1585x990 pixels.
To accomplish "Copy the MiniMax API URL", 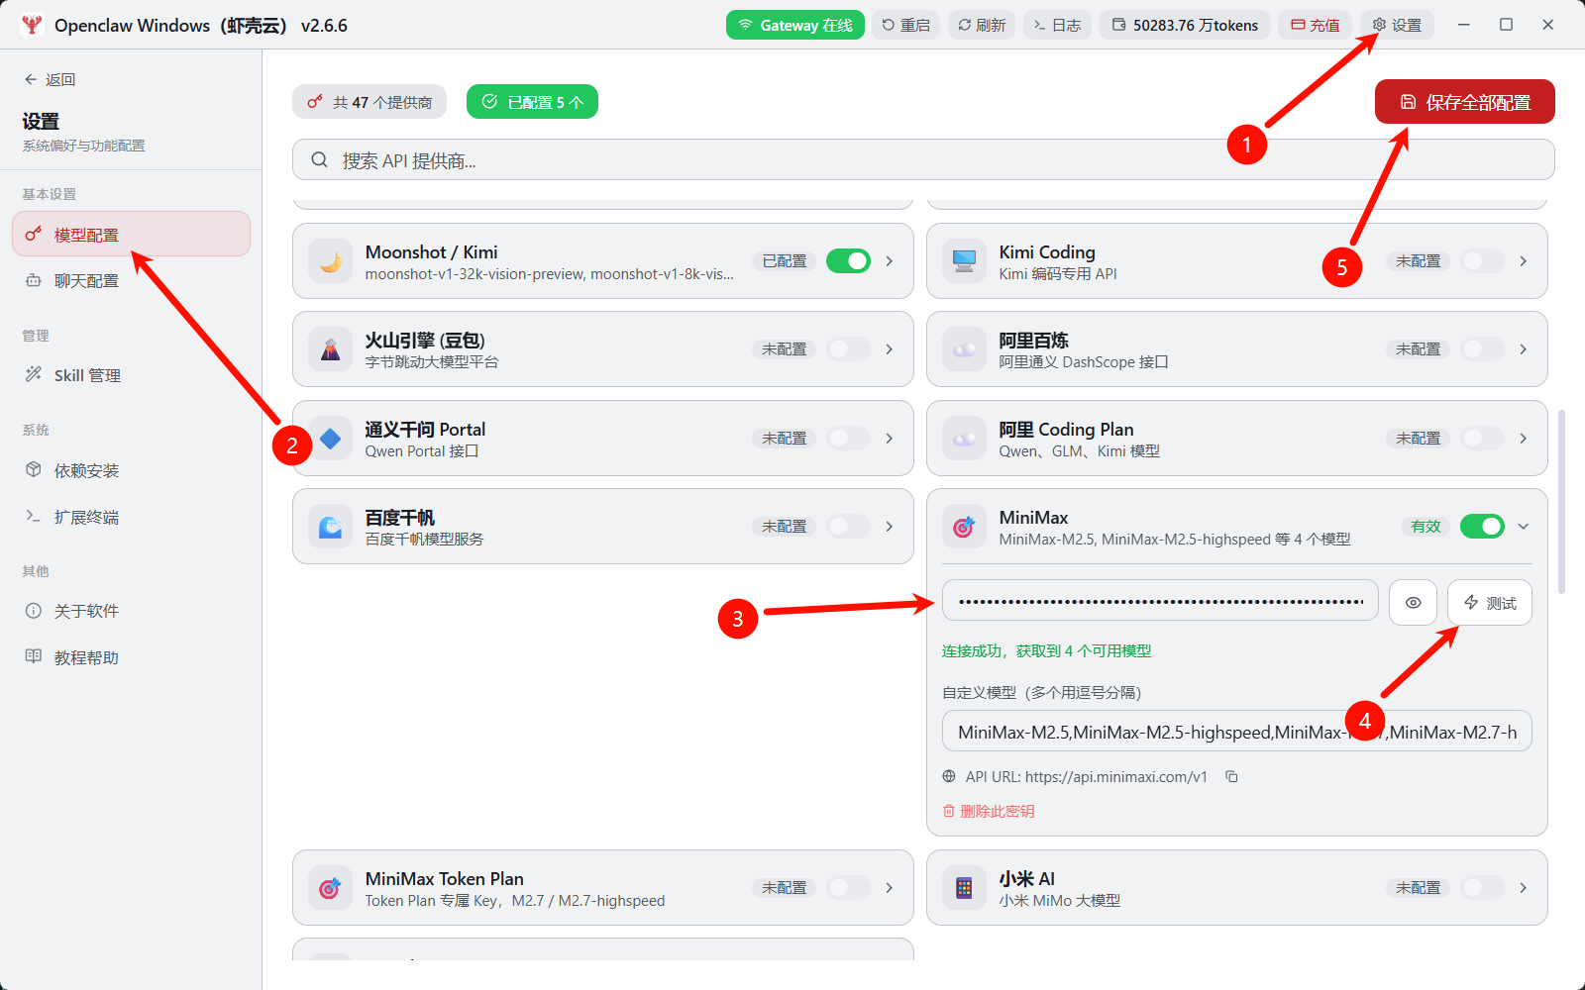I will [x=1231, y=777].
